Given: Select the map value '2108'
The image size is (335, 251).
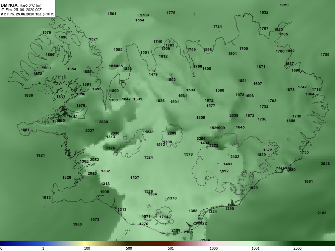Looking at the screenshot, I should 188,232.
